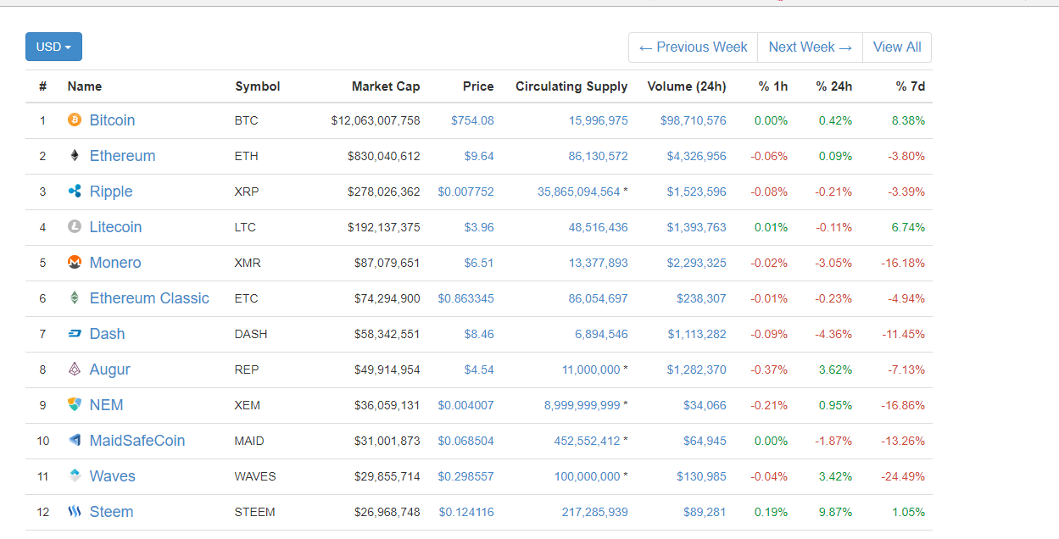Click the WAVES symbol cell
1059x539 pixels.
click(255, 476)
